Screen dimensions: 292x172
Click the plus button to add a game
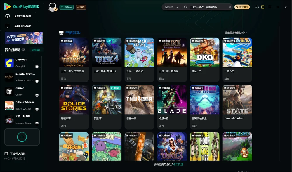(22, 137)
